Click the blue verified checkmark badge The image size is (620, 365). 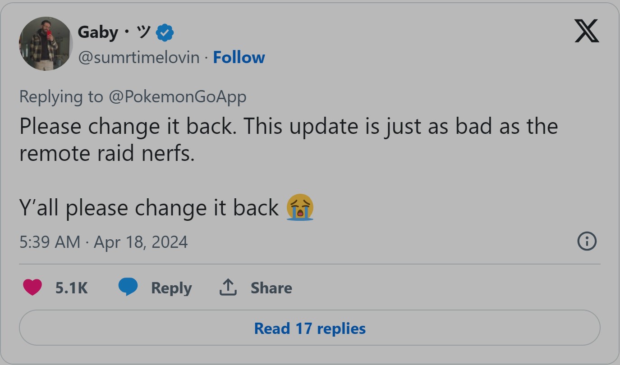click(165, 32)
